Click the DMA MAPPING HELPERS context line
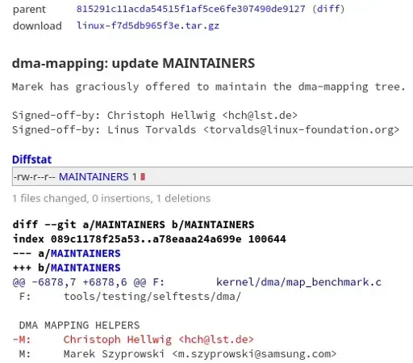Screen dimensions: 413x363 [x=79, y=325]
